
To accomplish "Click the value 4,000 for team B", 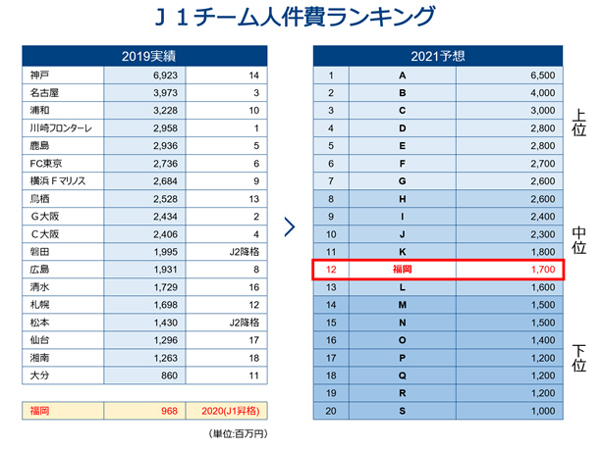I will pyautogui.click(x=543, y=93).
